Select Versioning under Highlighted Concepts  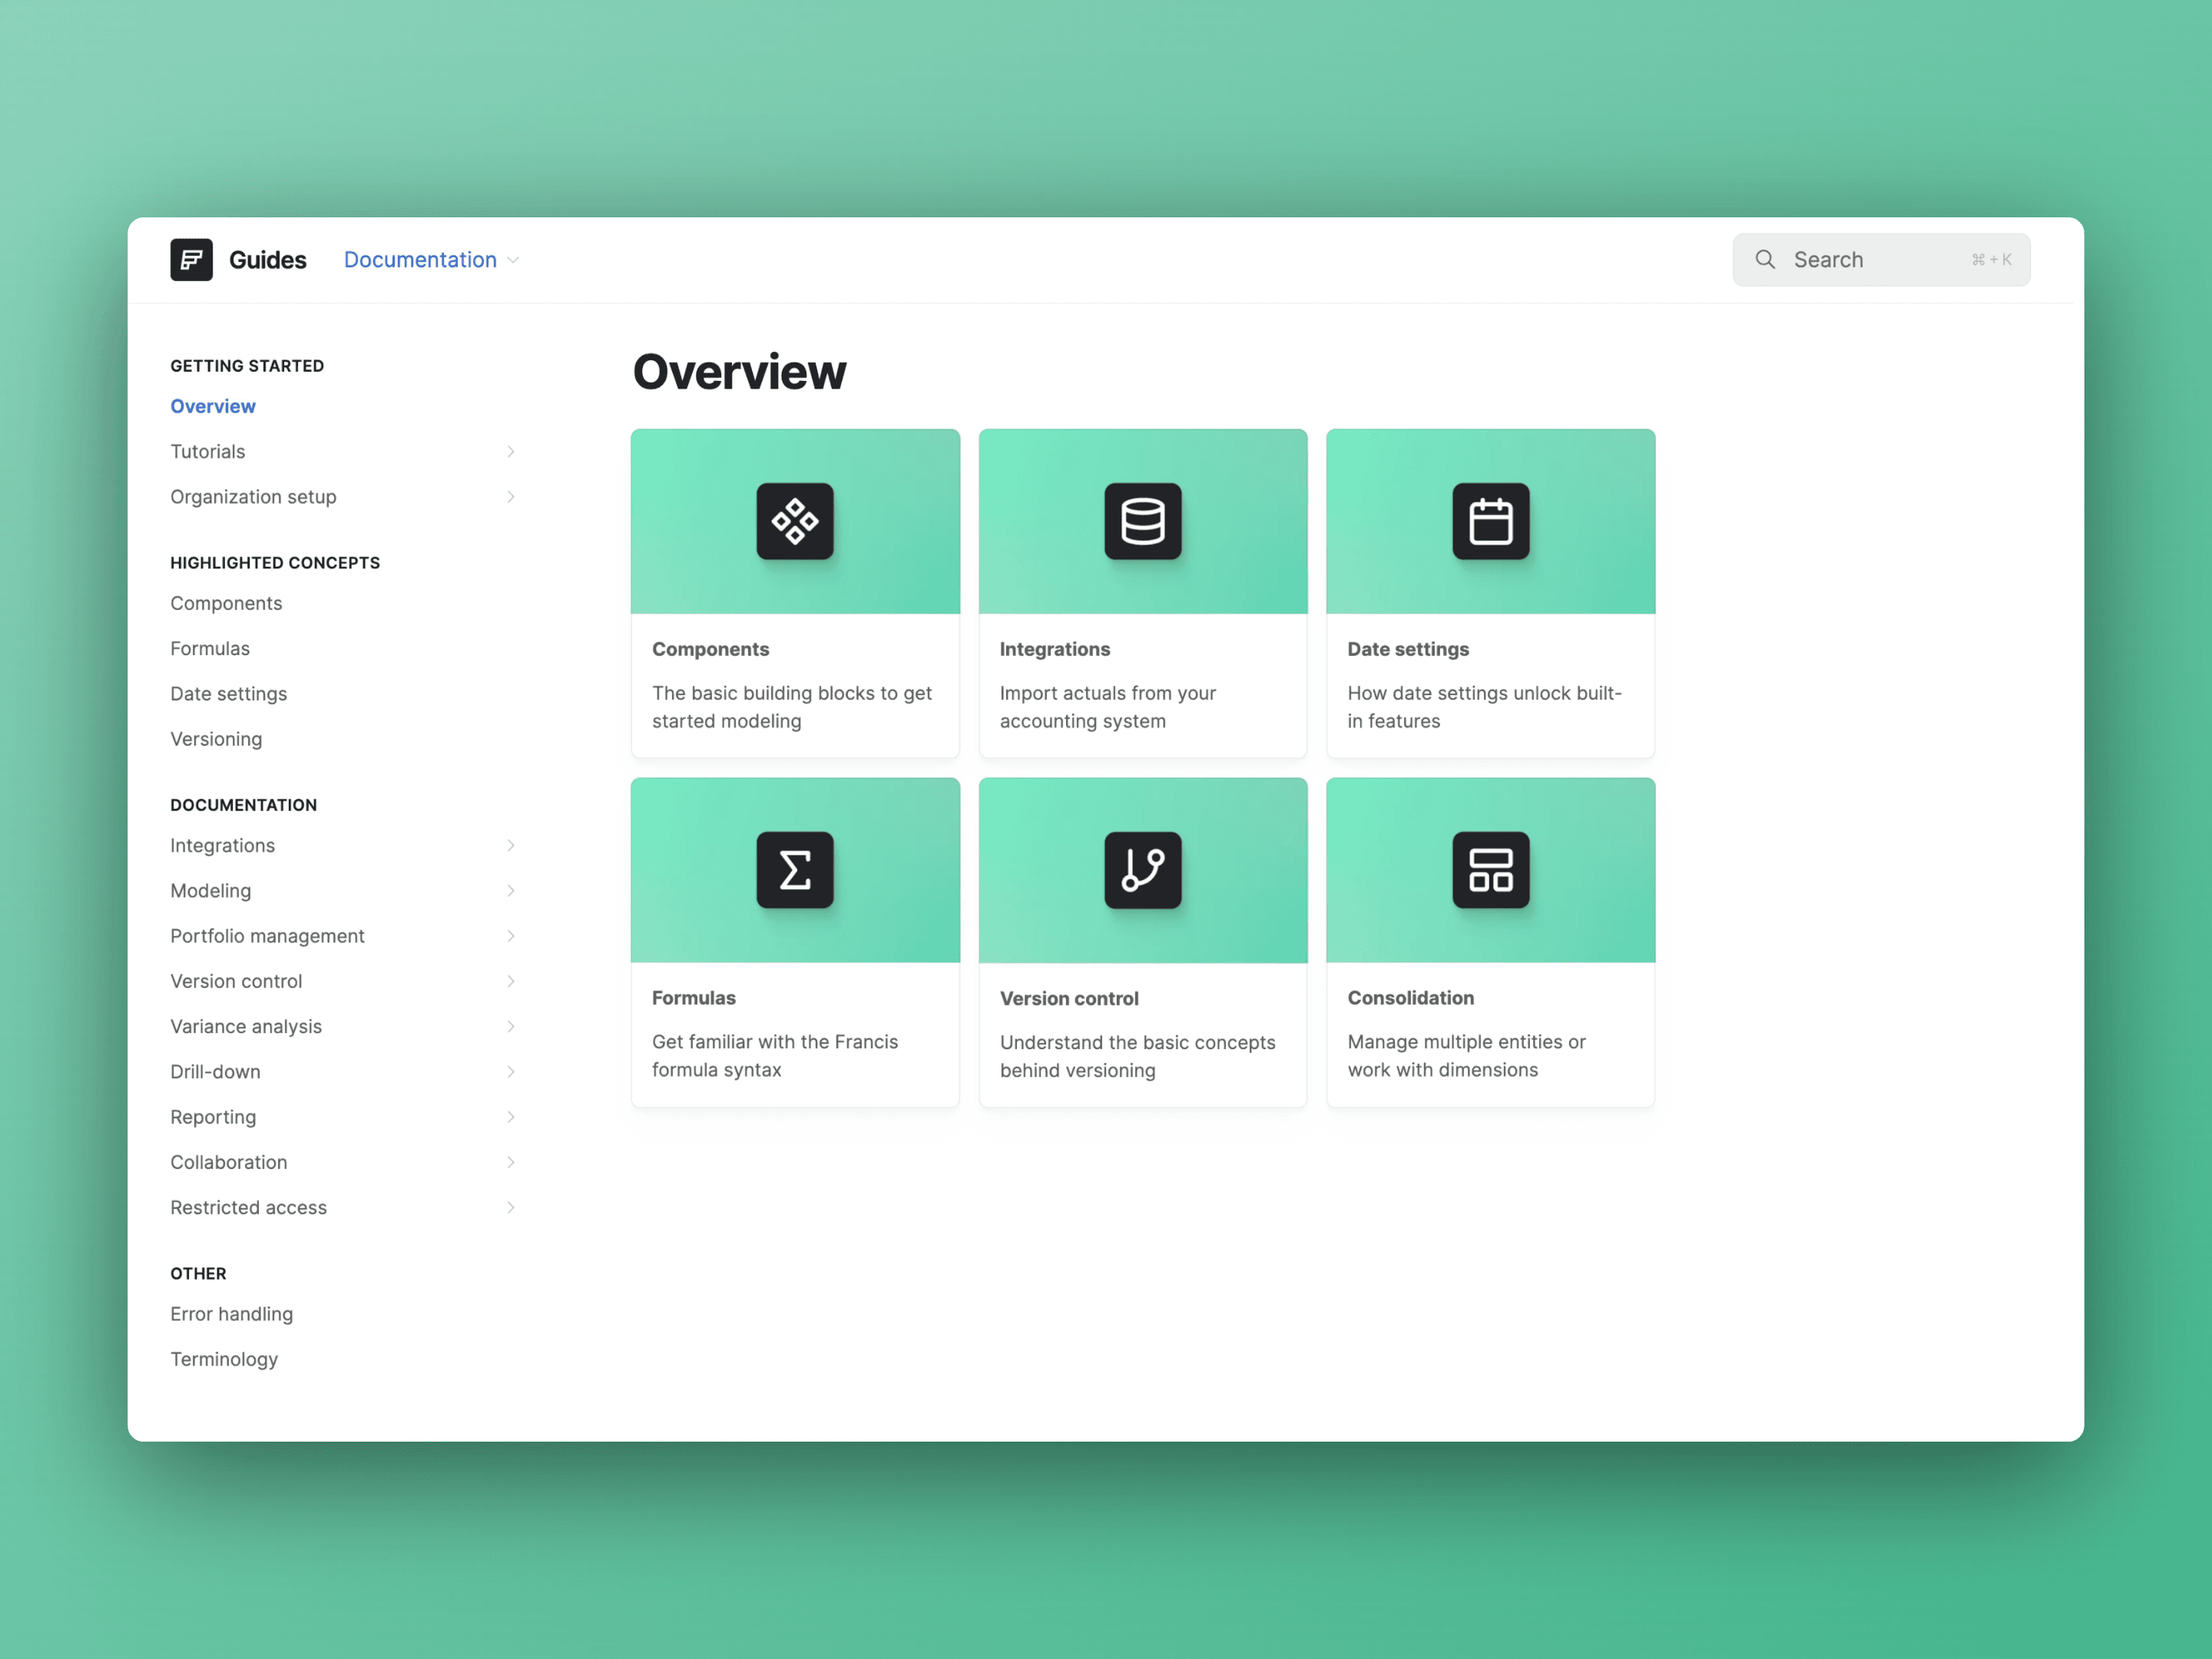[x=216, y=737]
